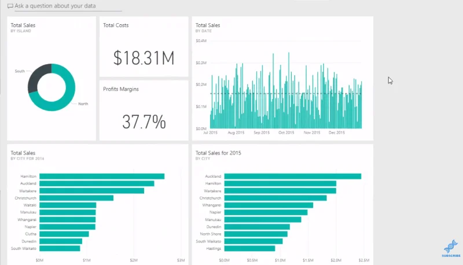Select the North Shore bar in 2015 chart
Viewport: 463px width, 265px height.
[x=256, y=234]
